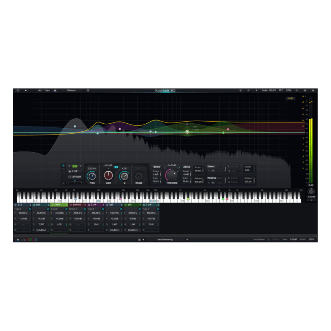
Task: Select the E LS band 1 tab
Action: pyautogui.click(x=23, y=205)
